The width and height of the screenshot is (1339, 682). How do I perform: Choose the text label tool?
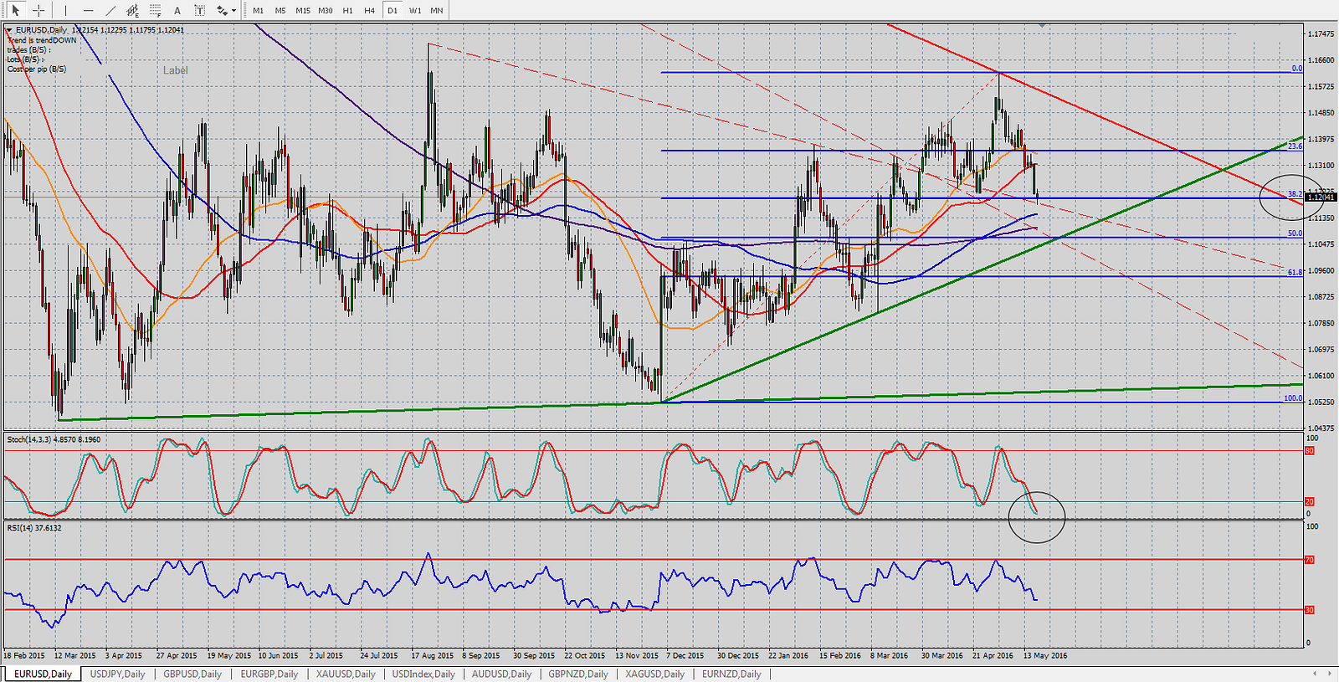[x=199, y=10]
